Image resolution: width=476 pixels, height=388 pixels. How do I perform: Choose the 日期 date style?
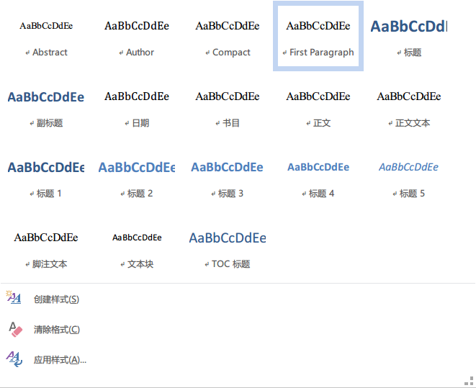(137, 107)
